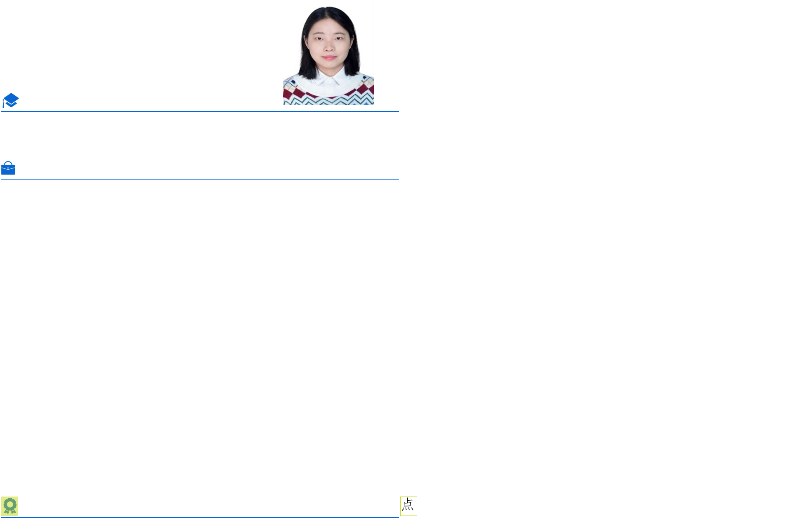Select the portrait ID photo

click(328, 52)
